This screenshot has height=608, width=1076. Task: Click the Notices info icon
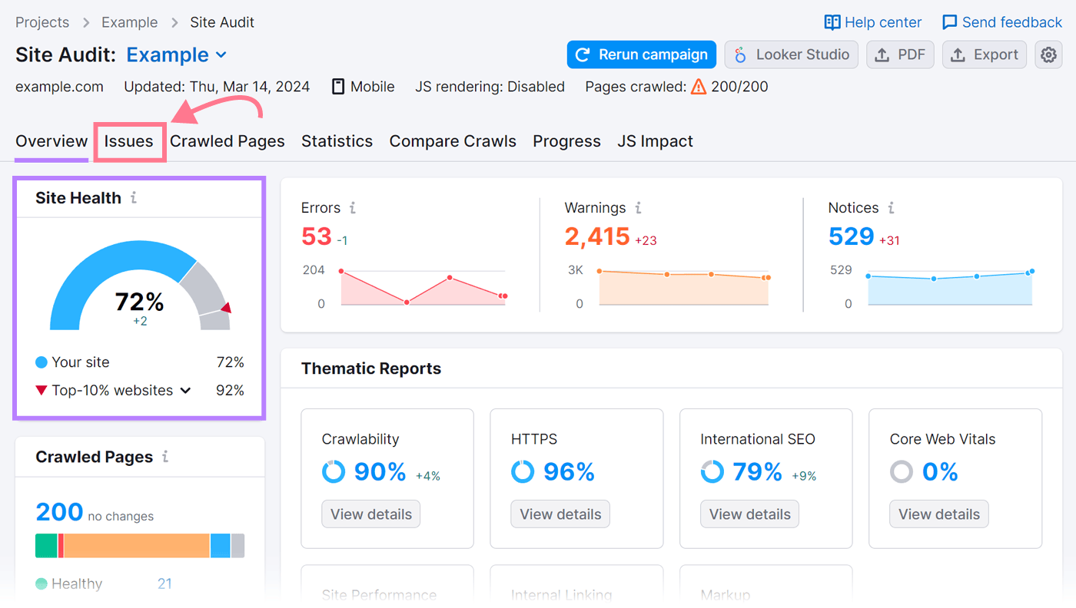pos(891,207)
